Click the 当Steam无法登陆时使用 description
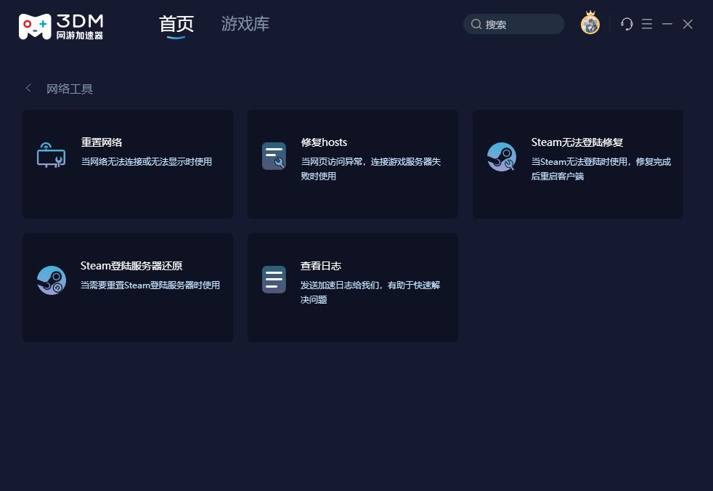 pyautogui.click(x=600, y=169)
